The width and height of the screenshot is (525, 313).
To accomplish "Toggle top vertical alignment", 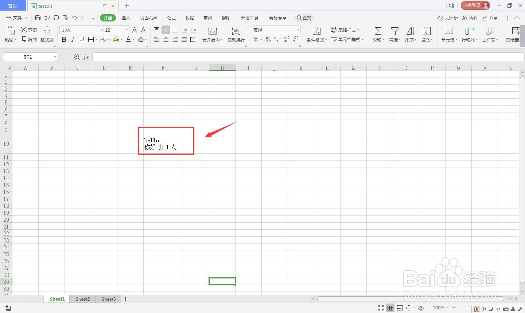I will [157, 30].
